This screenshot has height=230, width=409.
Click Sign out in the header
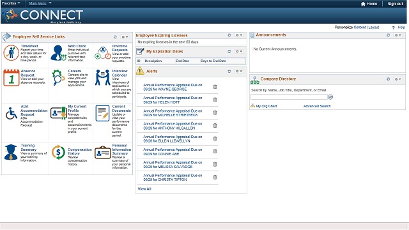pyautogui.click(x=395, y=4)
